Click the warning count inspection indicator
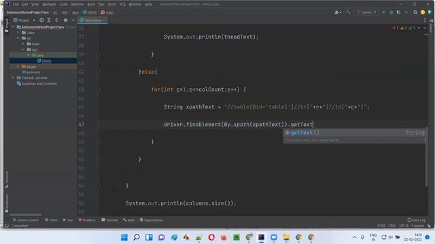The width and height of the screenshot is (435, 244). point(403,28)
